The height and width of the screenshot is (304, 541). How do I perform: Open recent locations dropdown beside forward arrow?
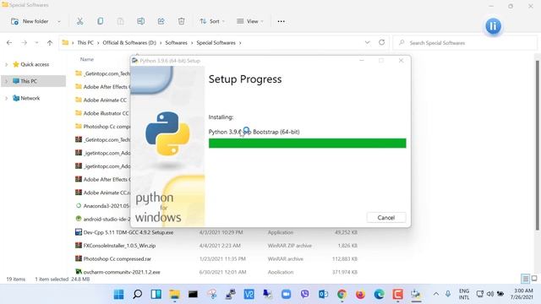[36, 43]
